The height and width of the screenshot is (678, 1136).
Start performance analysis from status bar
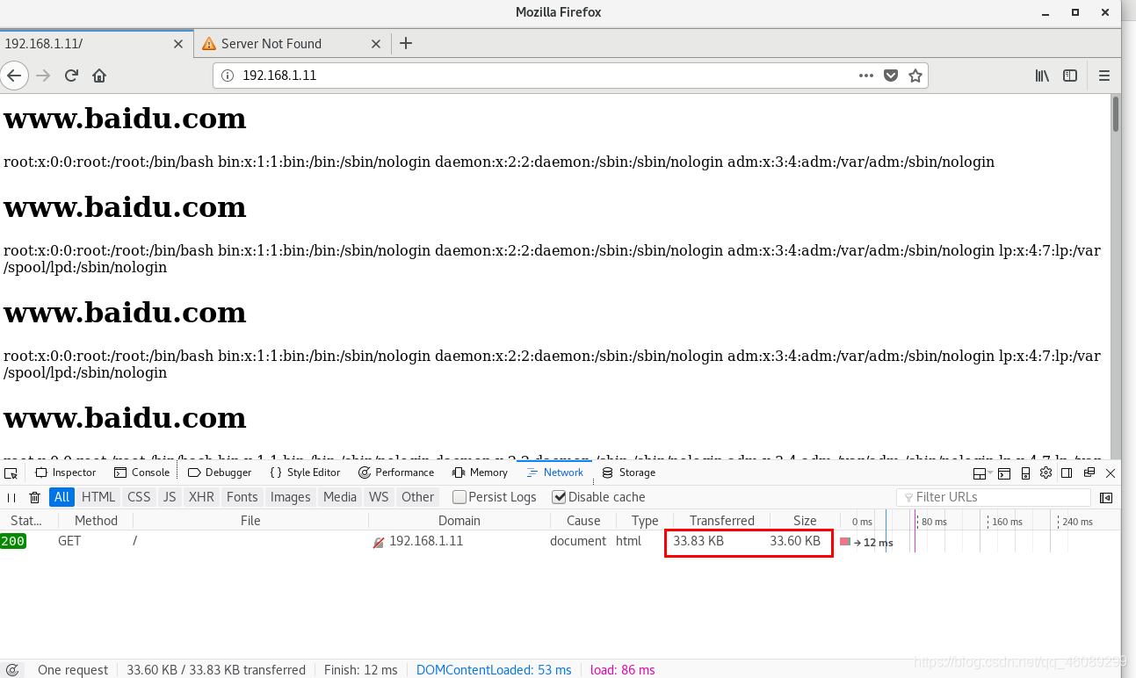[12, 669]
